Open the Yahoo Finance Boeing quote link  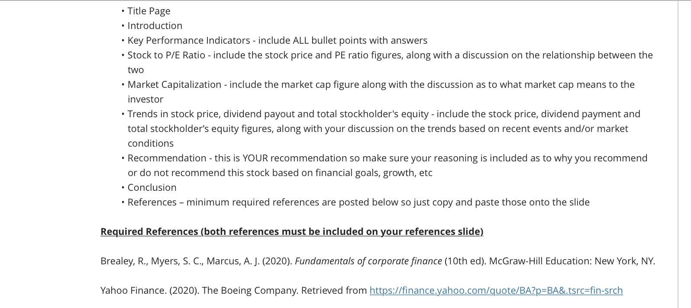496,290
